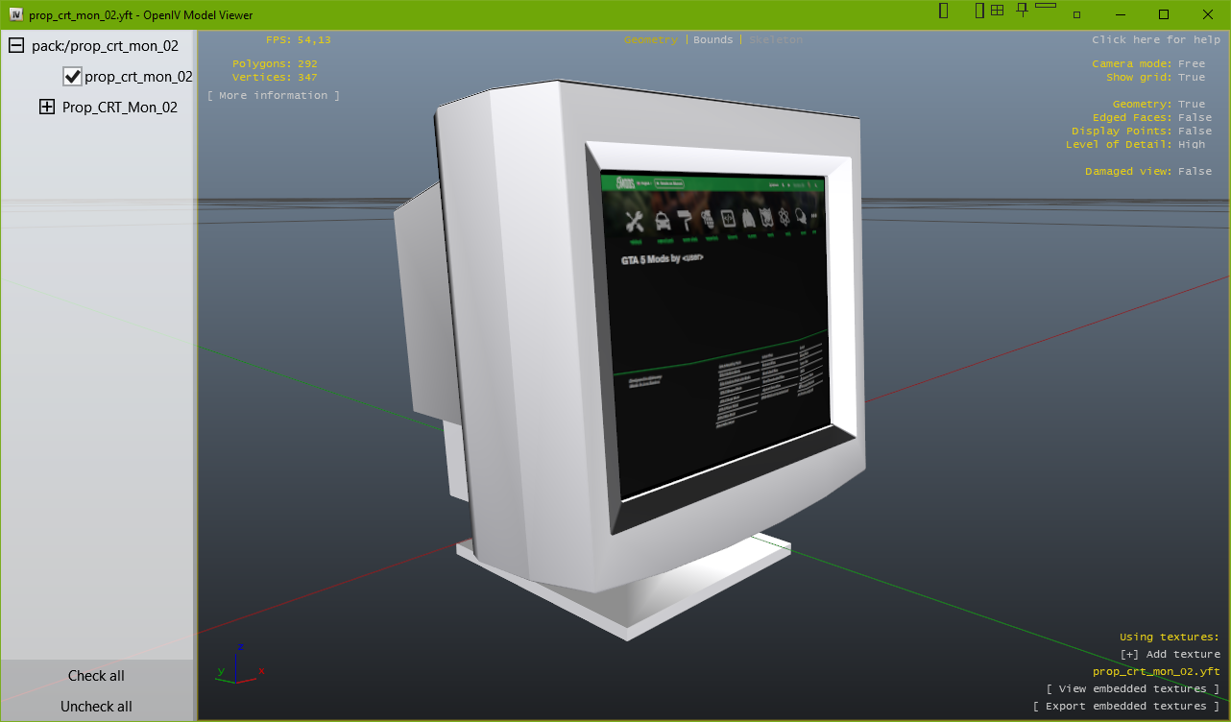Click the pin icon in the title bar

(1022, 11)
